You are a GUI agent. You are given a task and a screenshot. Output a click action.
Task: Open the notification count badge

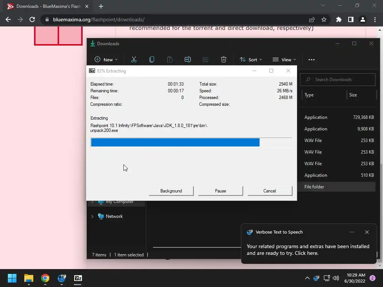pyautogui.click(x=373, y=278)
